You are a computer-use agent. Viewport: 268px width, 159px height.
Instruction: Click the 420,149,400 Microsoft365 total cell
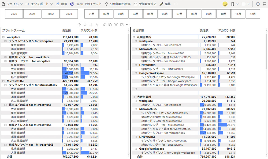click(70, 81)
